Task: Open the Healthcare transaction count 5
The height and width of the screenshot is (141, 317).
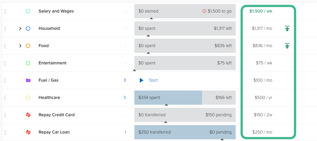Action: click(x=125, y=98)
